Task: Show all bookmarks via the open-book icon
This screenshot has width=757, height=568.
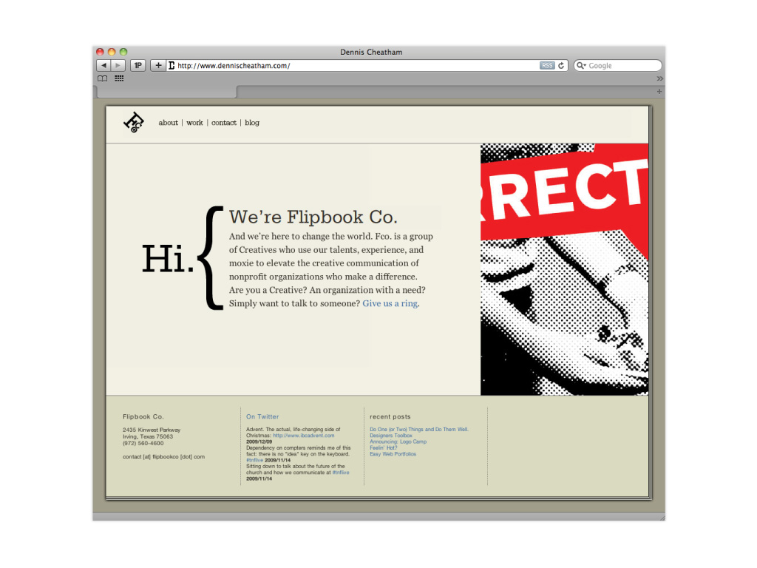Action: click(102, 78)
